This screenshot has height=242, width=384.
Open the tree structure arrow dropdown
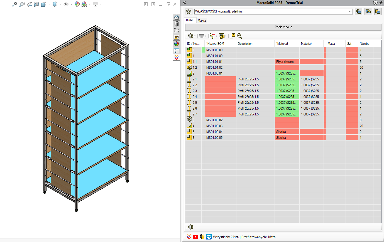point(213,36)
